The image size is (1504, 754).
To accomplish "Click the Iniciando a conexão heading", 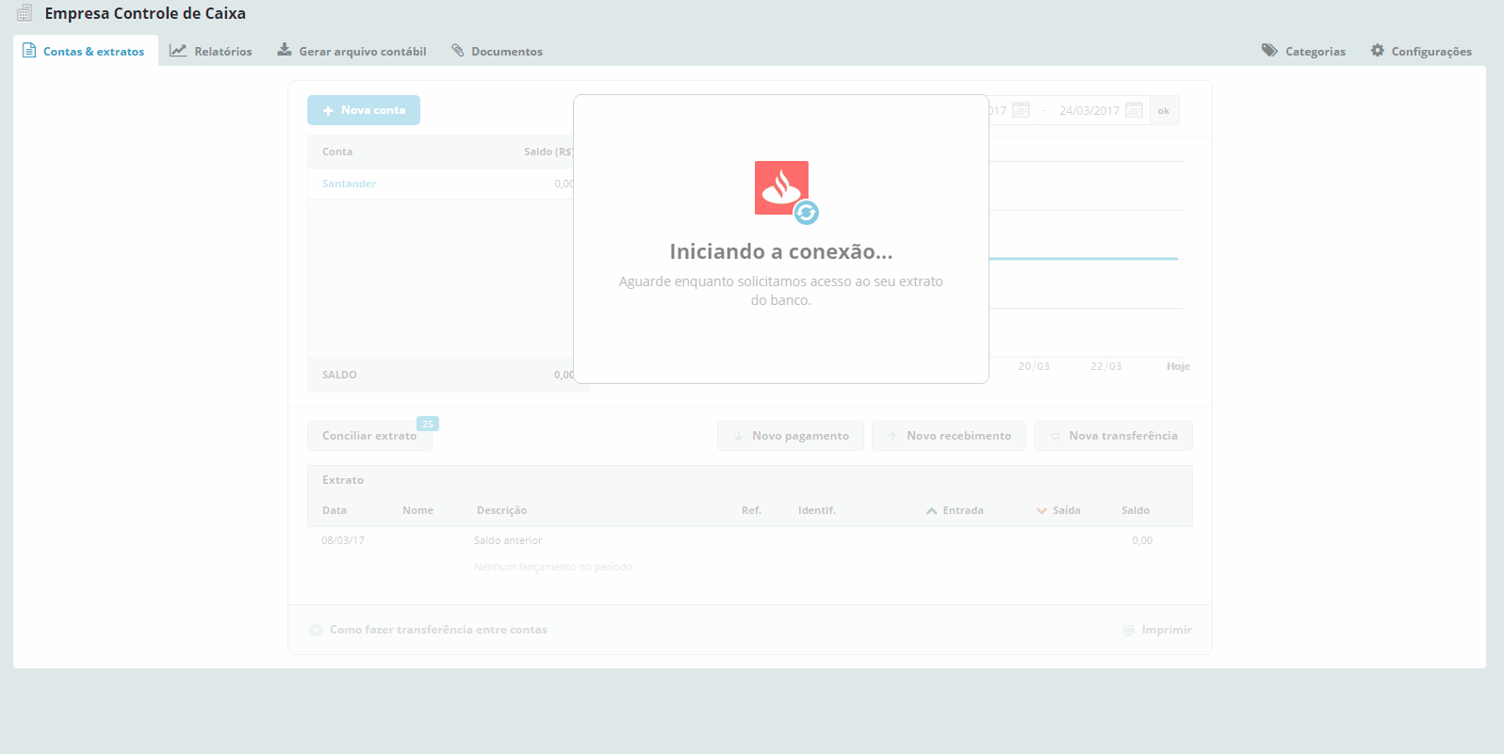I will tap(781, 251).
